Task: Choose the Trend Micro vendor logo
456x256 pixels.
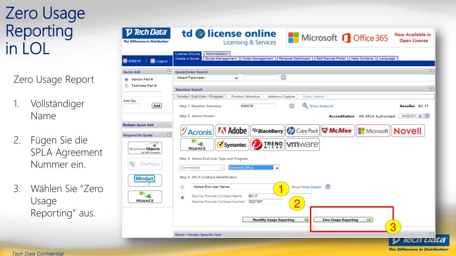Action: click(267, 144)
